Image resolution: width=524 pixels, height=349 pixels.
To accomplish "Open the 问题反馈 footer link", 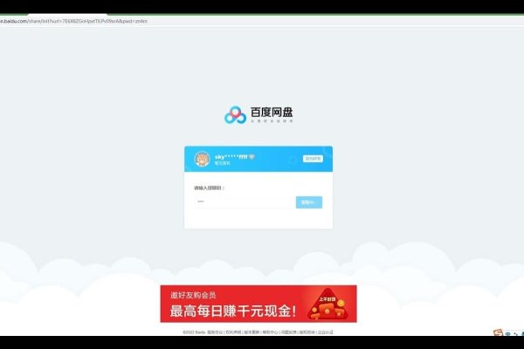I will click(x=288, y=332).
